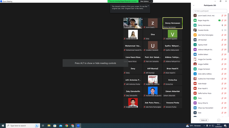
Task: Click Andhini Bahari muted mic icon
Action: click(x=222, y=54)
